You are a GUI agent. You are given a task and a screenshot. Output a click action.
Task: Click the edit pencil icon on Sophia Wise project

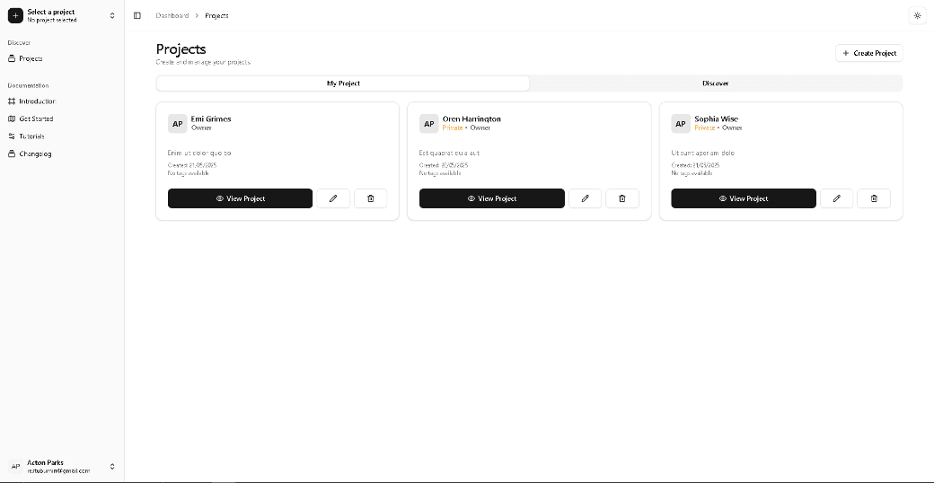(x=836, y=198)
